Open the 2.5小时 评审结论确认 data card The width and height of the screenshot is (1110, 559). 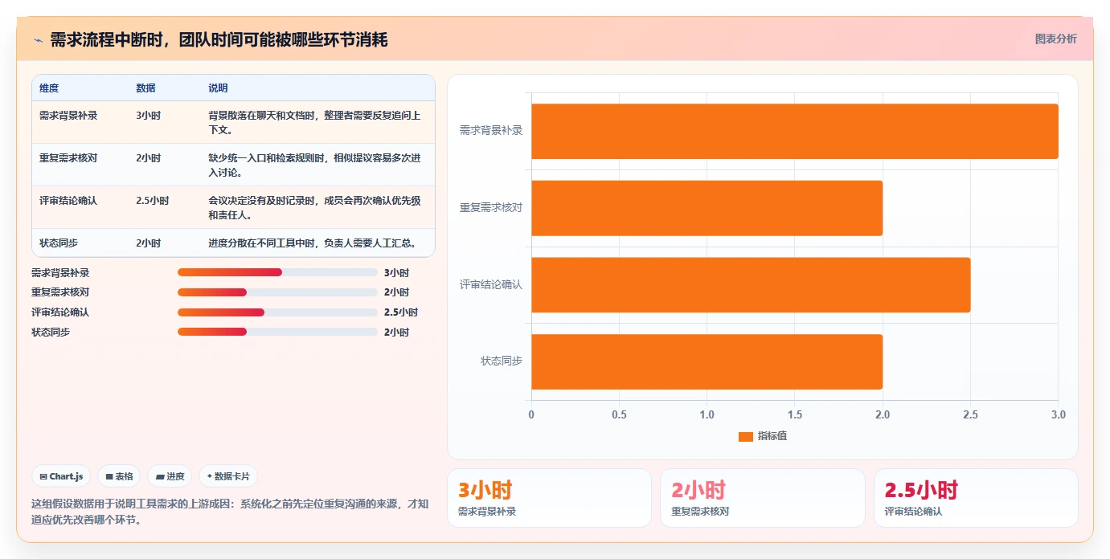coord(976,498)
